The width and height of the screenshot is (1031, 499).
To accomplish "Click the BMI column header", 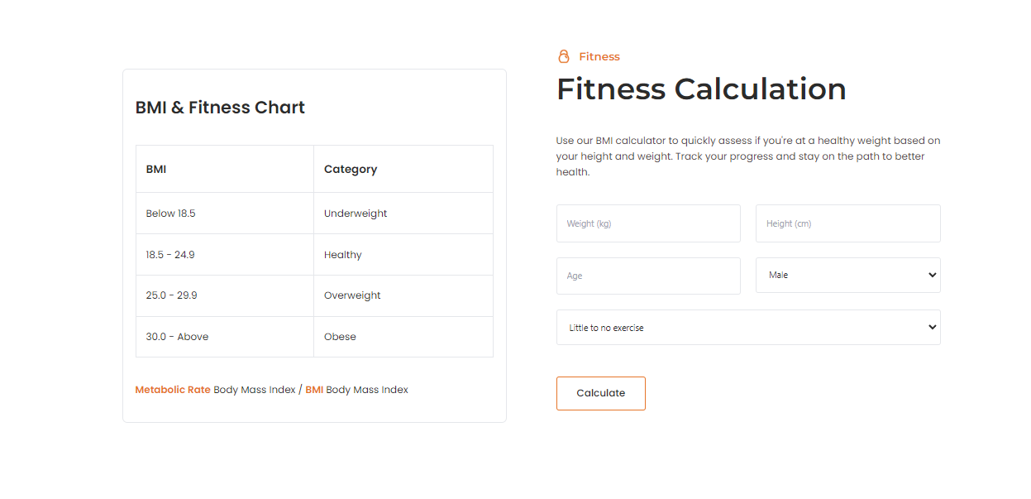I will tap(156, 170).
